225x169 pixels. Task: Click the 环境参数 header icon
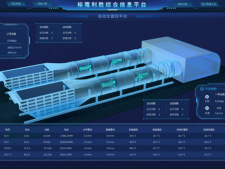(x=202, y=89)
